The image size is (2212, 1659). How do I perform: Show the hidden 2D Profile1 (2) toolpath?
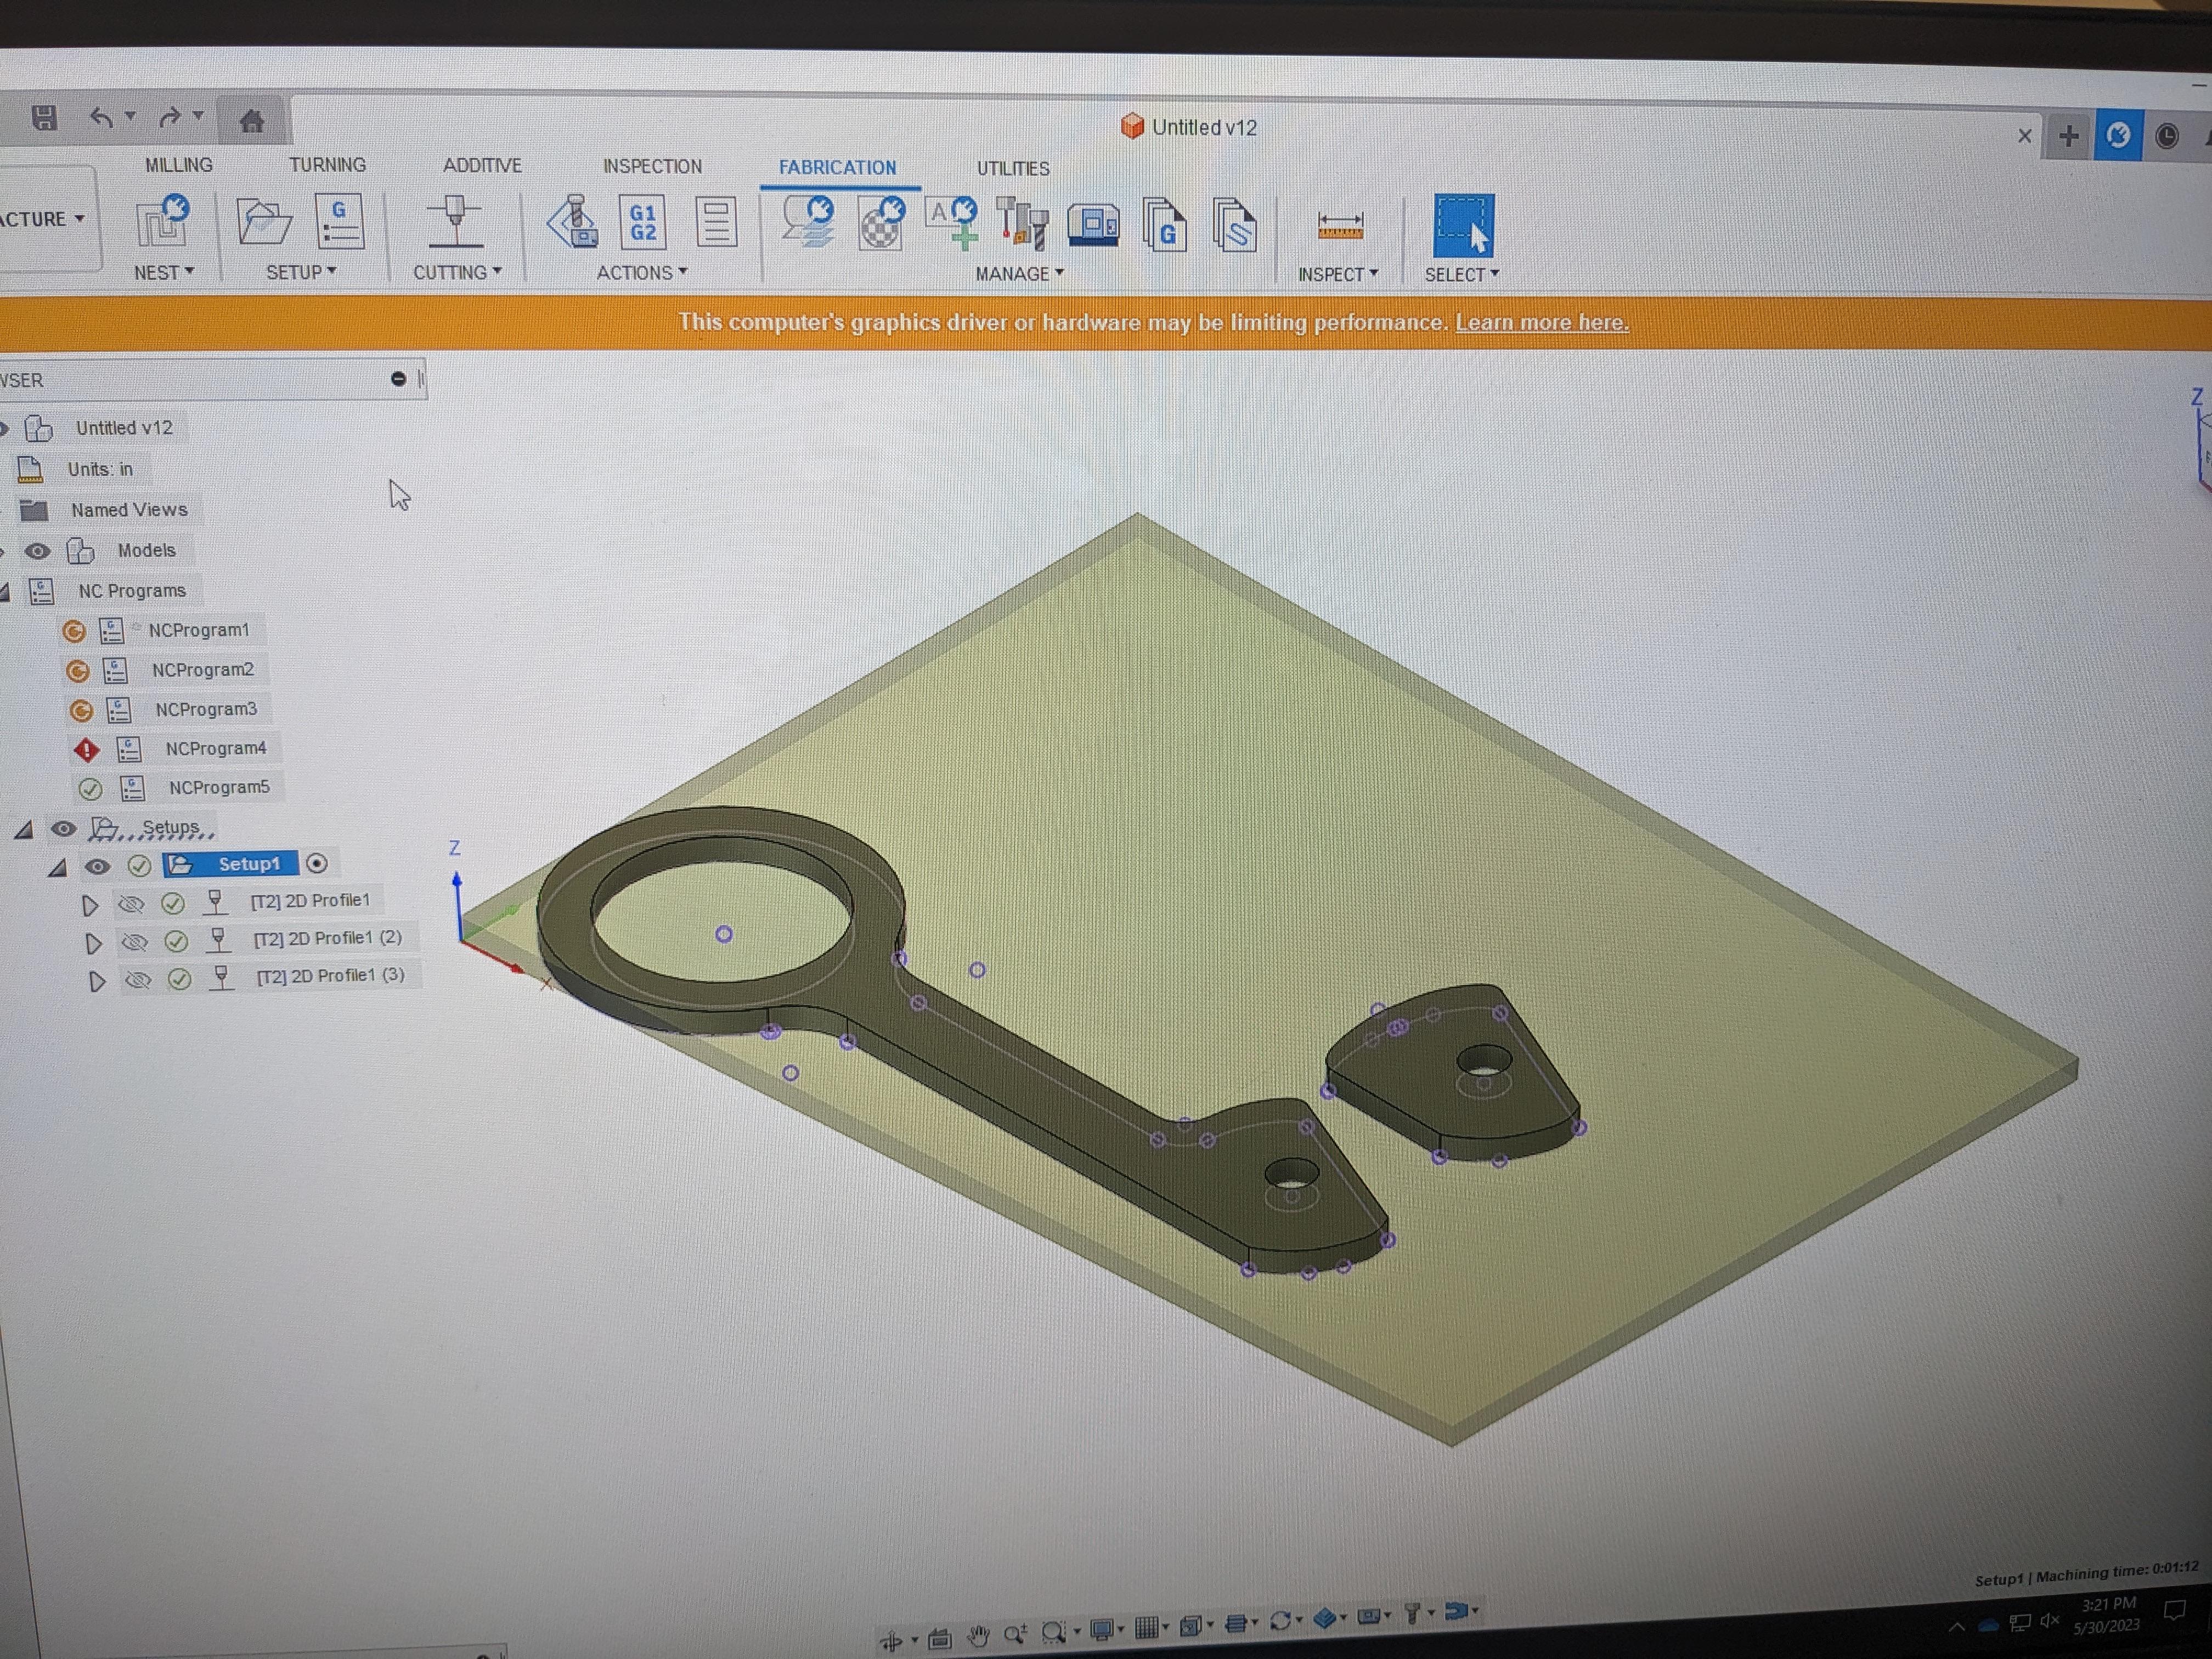pos(134,941)
